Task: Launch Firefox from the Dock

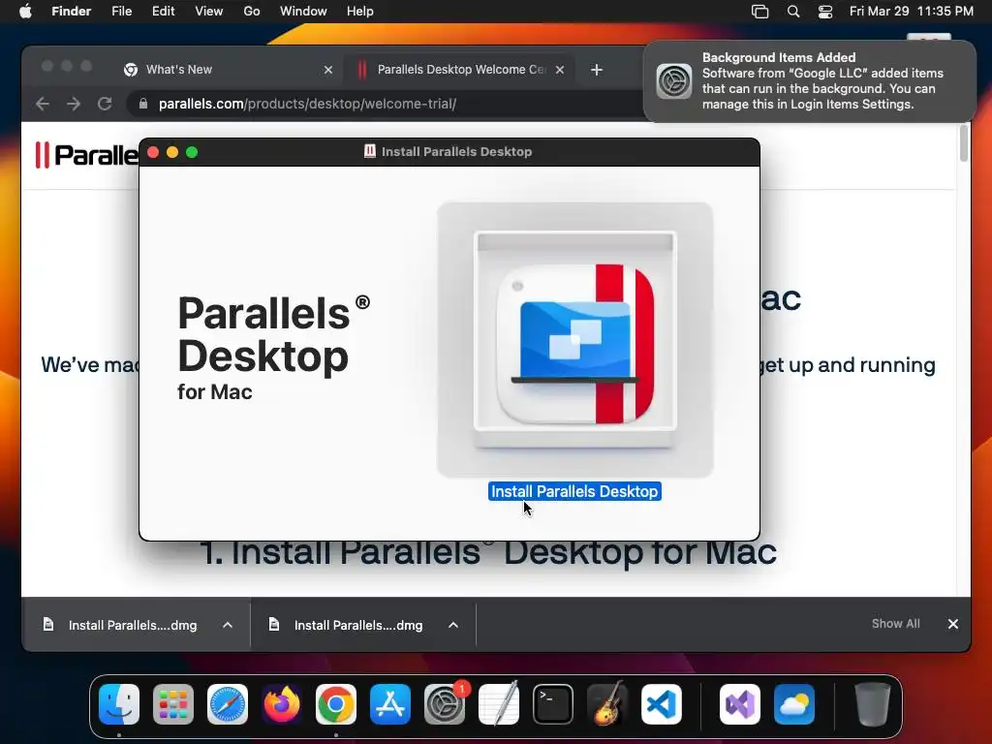Action: (x=282, y=704)
